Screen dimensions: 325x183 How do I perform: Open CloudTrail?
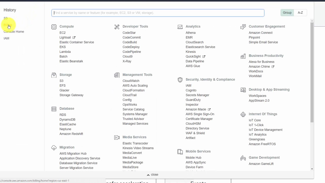coord(129,95)
